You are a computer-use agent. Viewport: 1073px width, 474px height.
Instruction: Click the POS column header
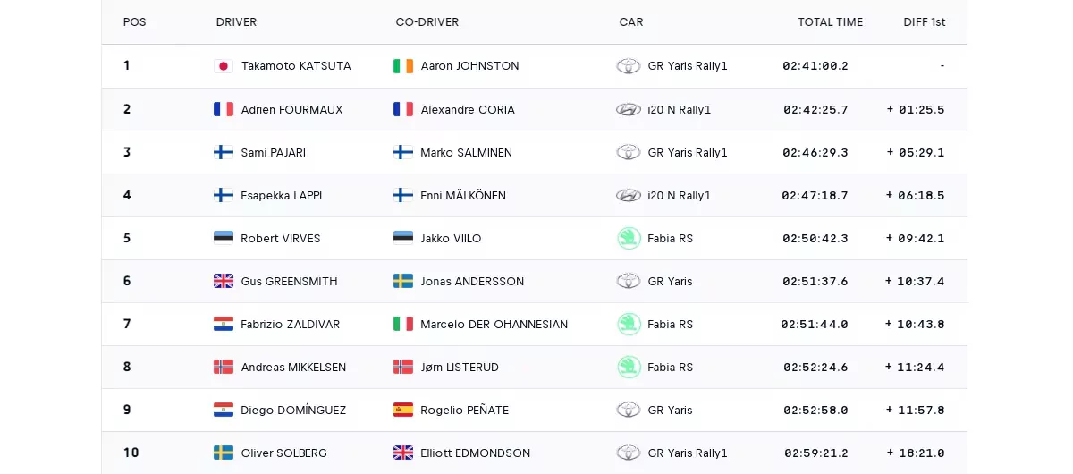[x=134, y=22]
